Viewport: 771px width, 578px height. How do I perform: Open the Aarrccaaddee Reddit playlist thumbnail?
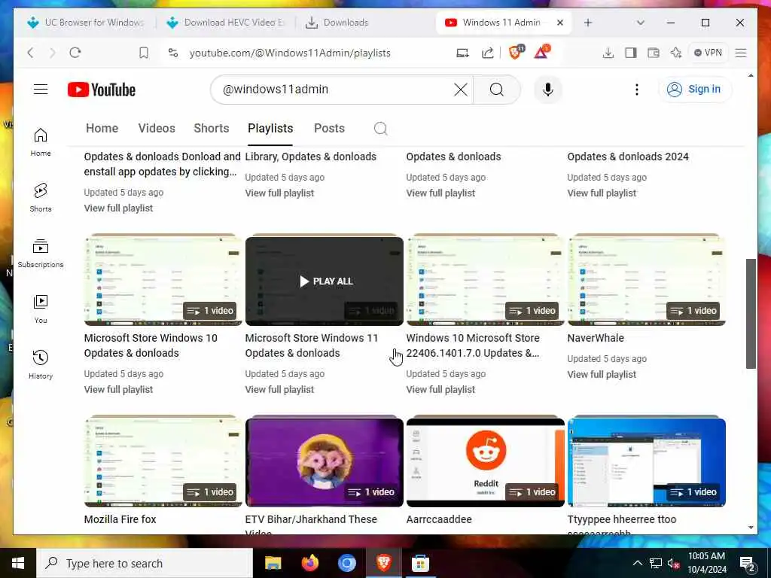point(486,461)
